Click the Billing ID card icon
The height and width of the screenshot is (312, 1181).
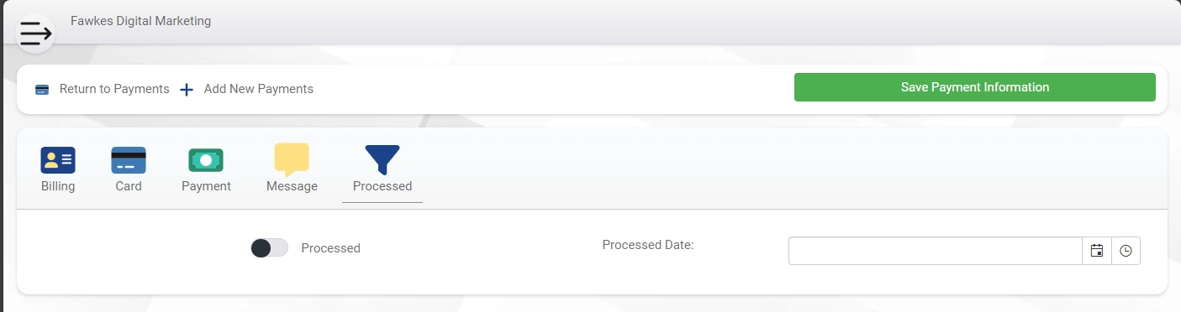coord(58,160)
